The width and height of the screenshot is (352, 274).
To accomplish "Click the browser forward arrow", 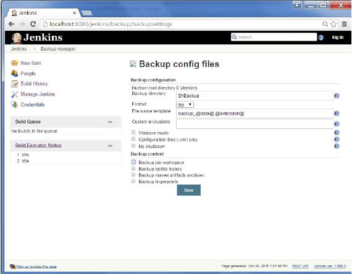I will [x=22, y=24].
